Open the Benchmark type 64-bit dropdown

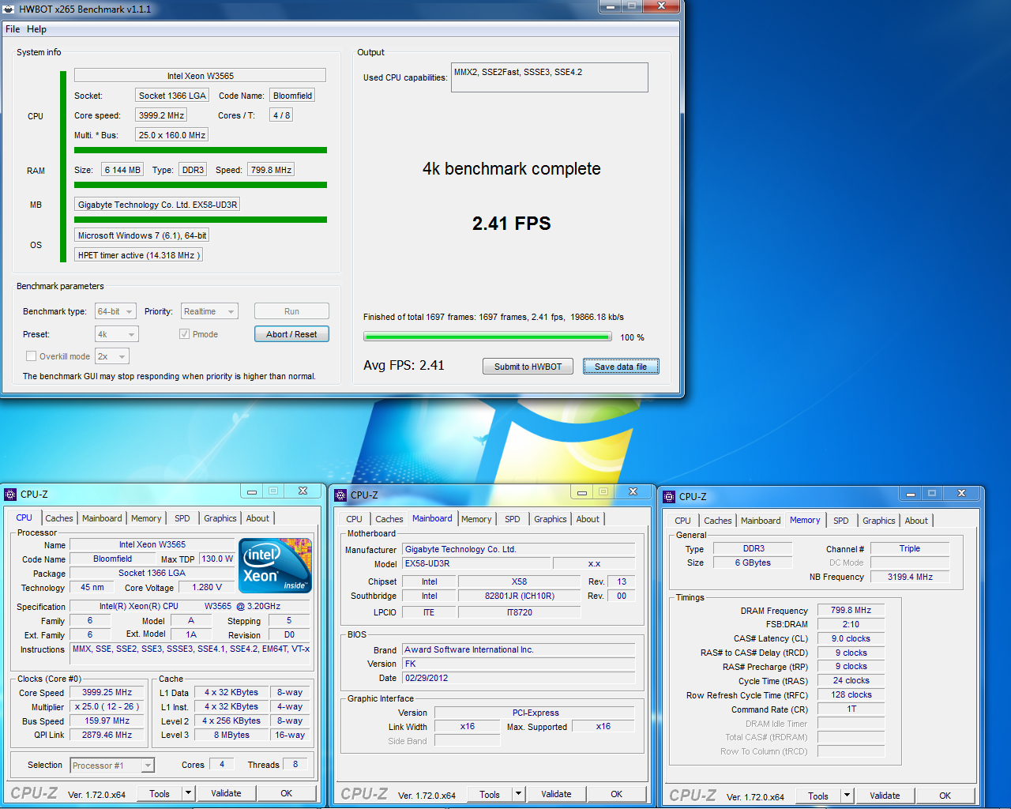coord(116,311)
